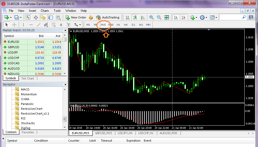Toggle the chart Auto Scroll icon
This screenshot has height=147, width=258.
176,17
